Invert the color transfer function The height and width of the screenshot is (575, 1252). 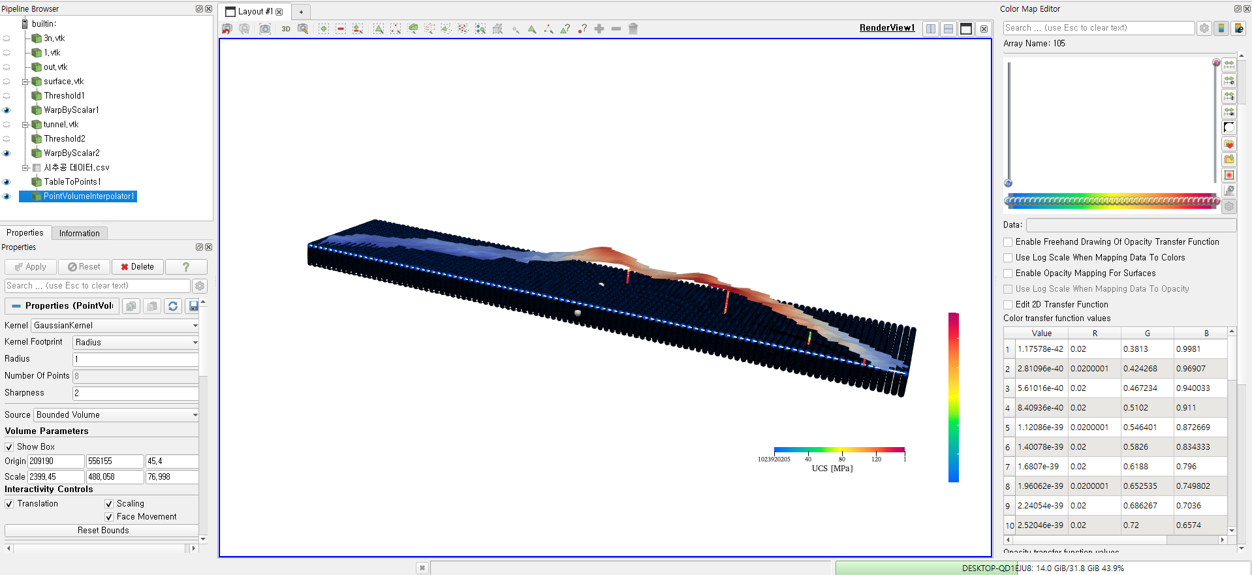point(1229,127)
